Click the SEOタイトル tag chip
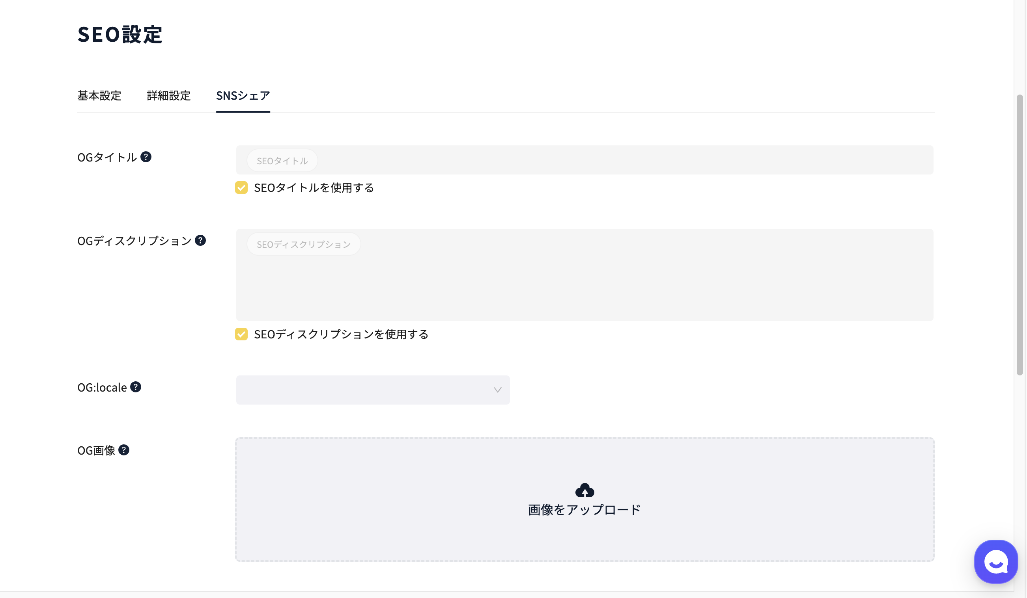The width and height of the screenshot is (1027, 598). click(282, 161)
